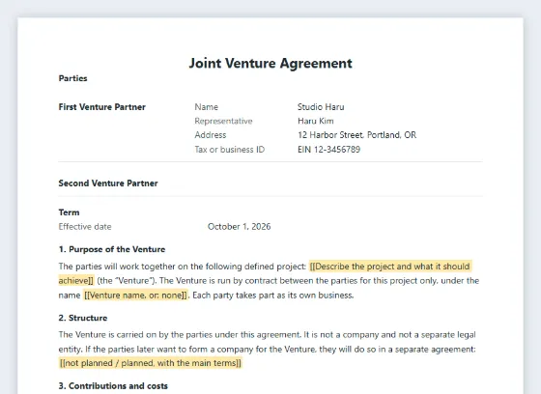Click the Second Venture Partner heading

tap(108, 183)
